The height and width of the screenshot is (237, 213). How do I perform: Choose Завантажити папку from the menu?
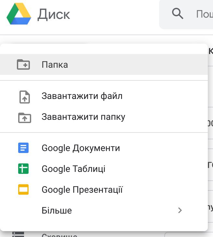(83, 117)
